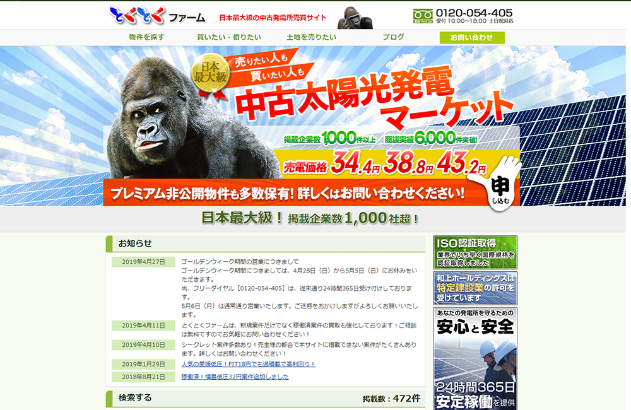Viewport: 631px width, 410px height.
Task: Open the 物件を探す menu
Action: coord(146,37)
